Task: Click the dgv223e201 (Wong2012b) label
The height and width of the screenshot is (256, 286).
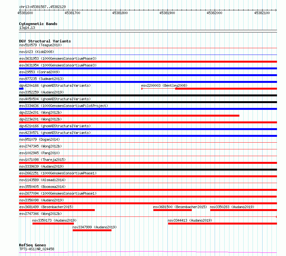Action: pos(40,119)
